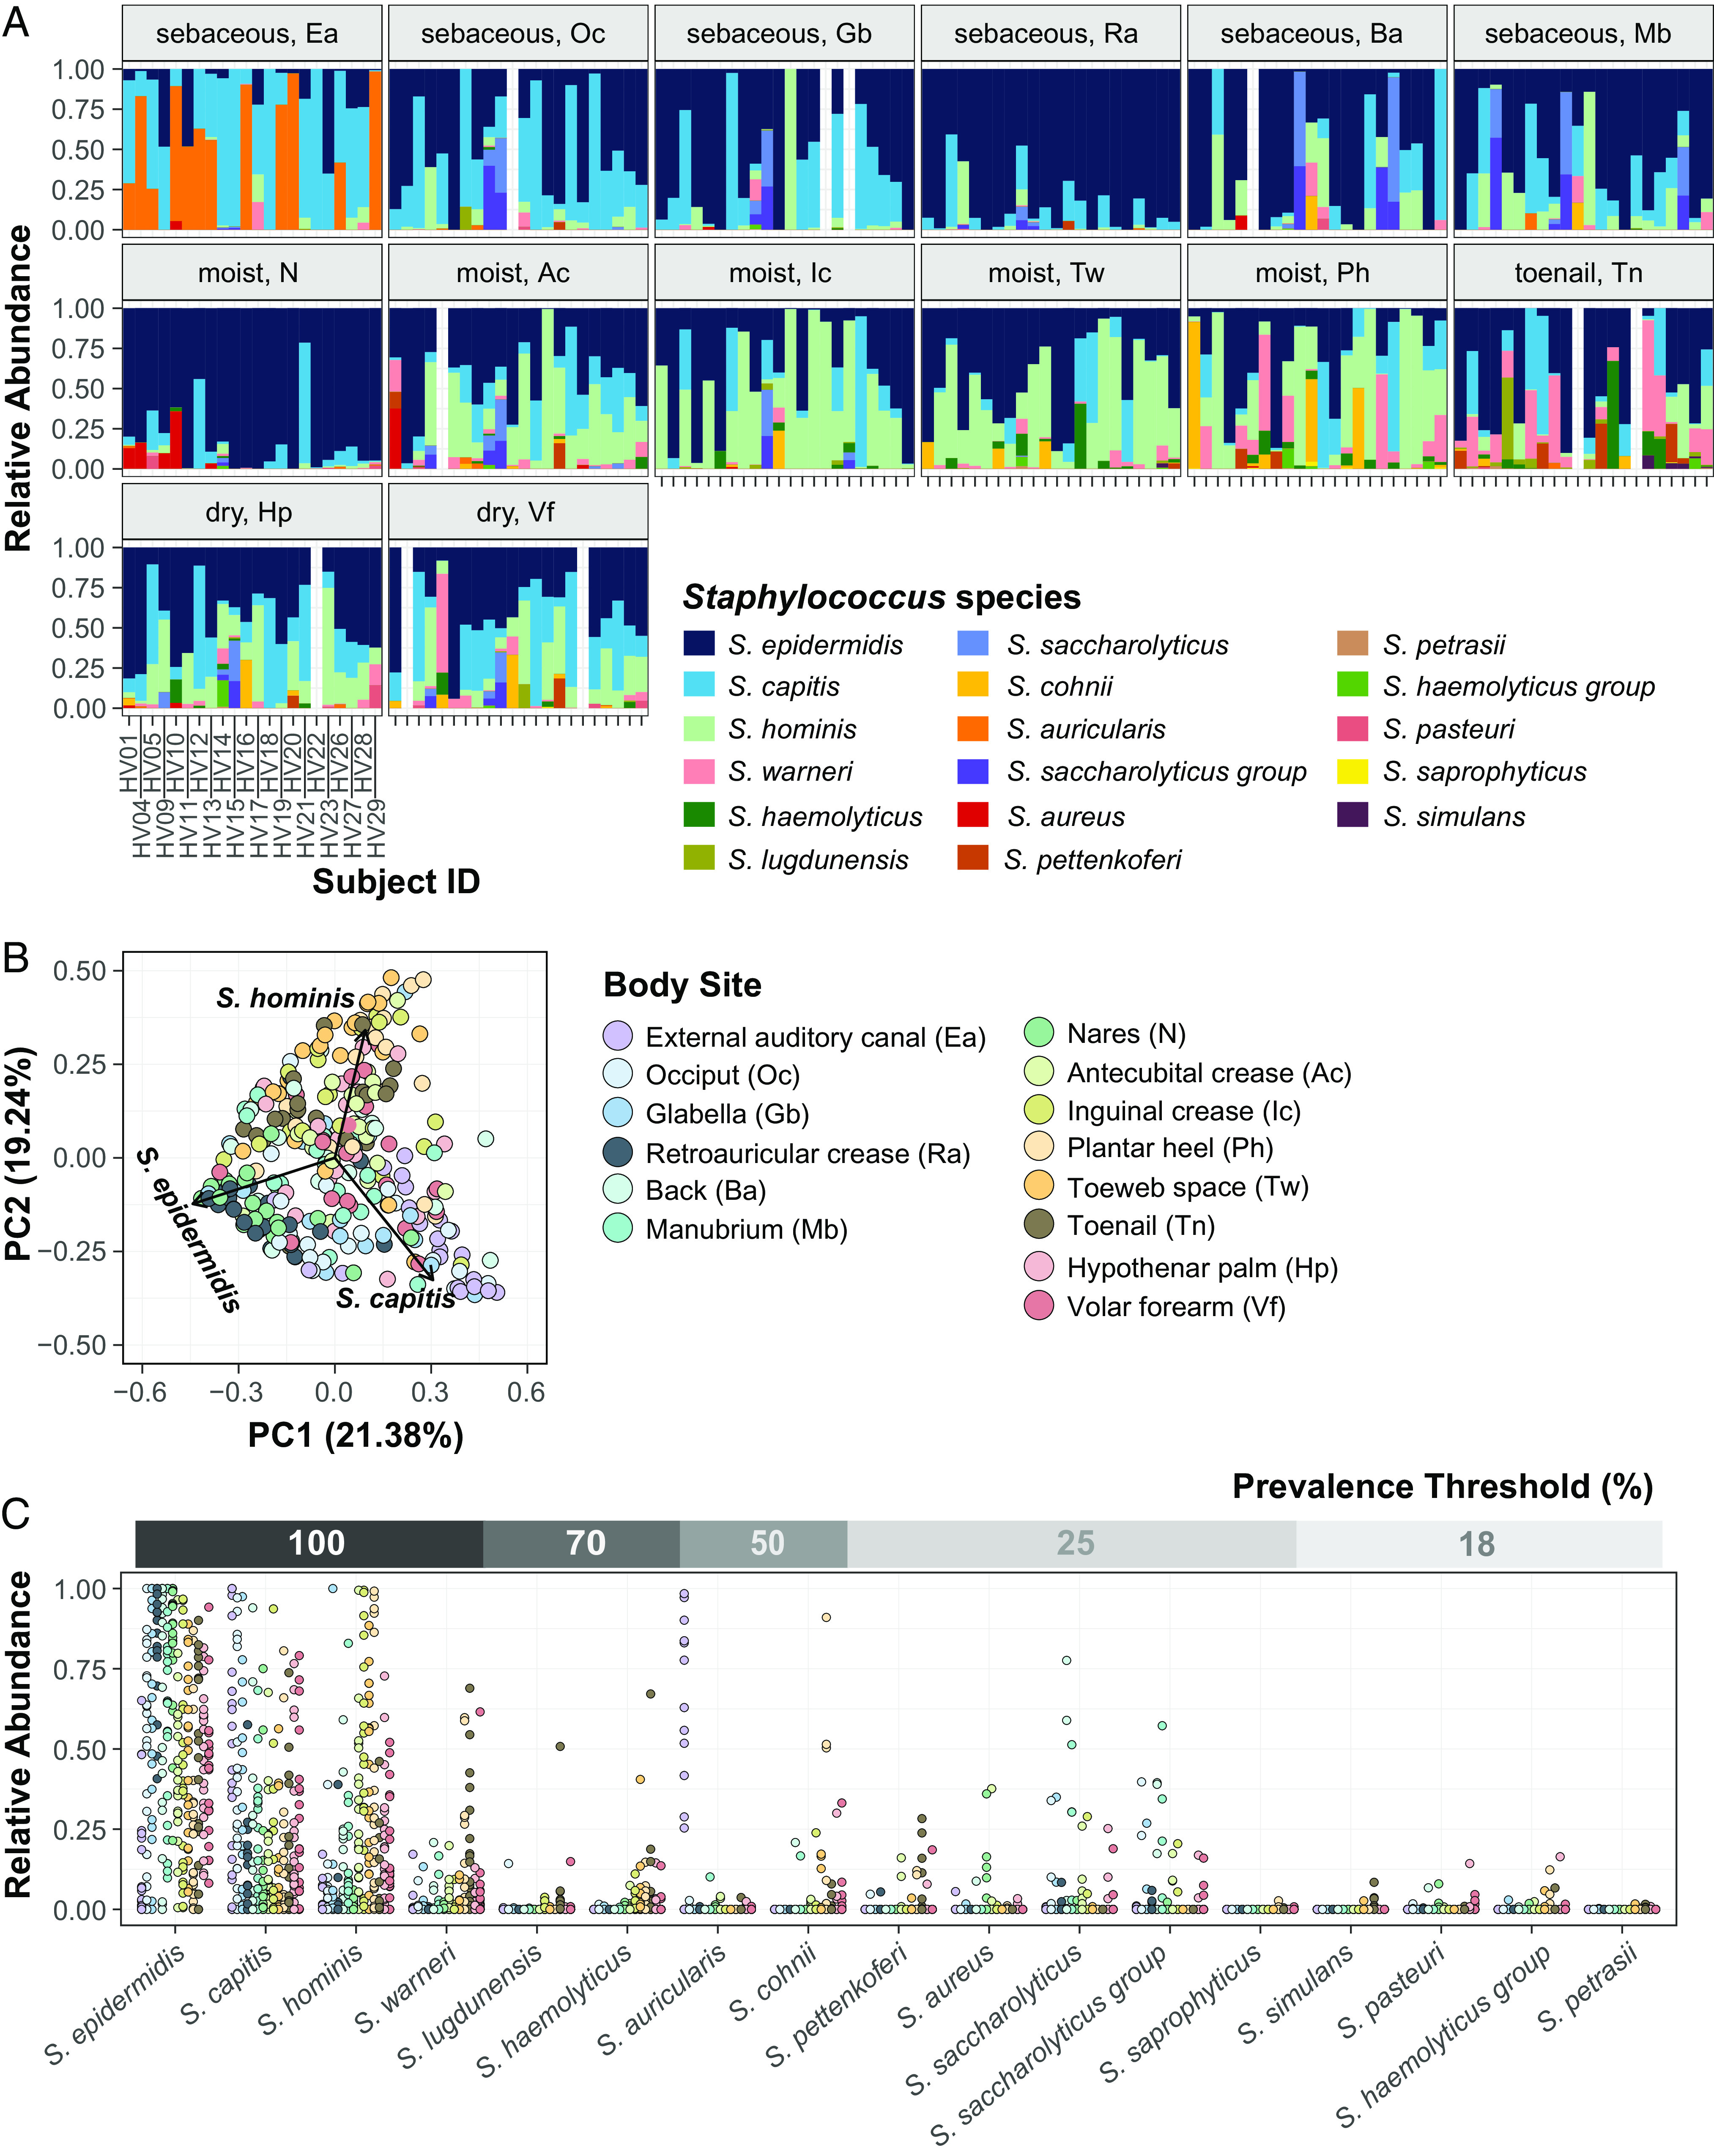Click the 'Staphylococcus species' legend title
The width and height of the screenshot is (1714, 2156).
[x=881, y=597]
